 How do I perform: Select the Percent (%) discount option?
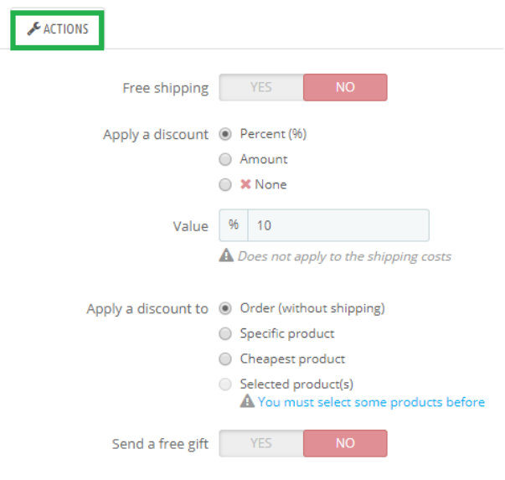click(225, 134)
